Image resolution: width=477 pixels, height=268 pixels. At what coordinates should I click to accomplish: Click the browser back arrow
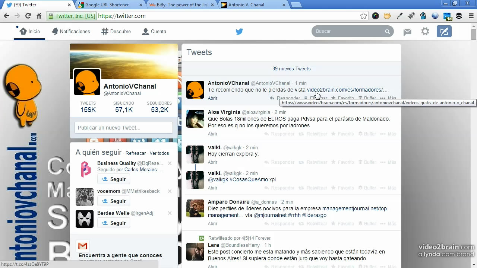[6, 16]
